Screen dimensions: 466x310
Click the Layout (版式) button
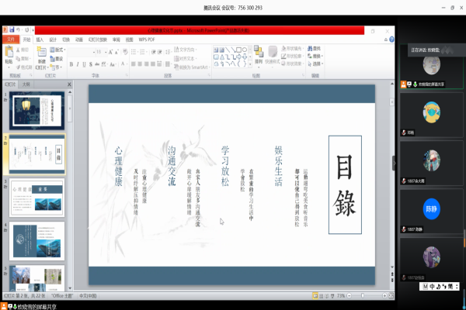(59, 49)
